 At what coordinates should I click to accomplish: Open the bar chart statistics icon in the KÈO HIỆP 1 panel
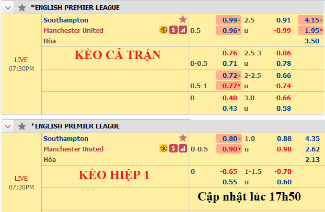[182, 149]
